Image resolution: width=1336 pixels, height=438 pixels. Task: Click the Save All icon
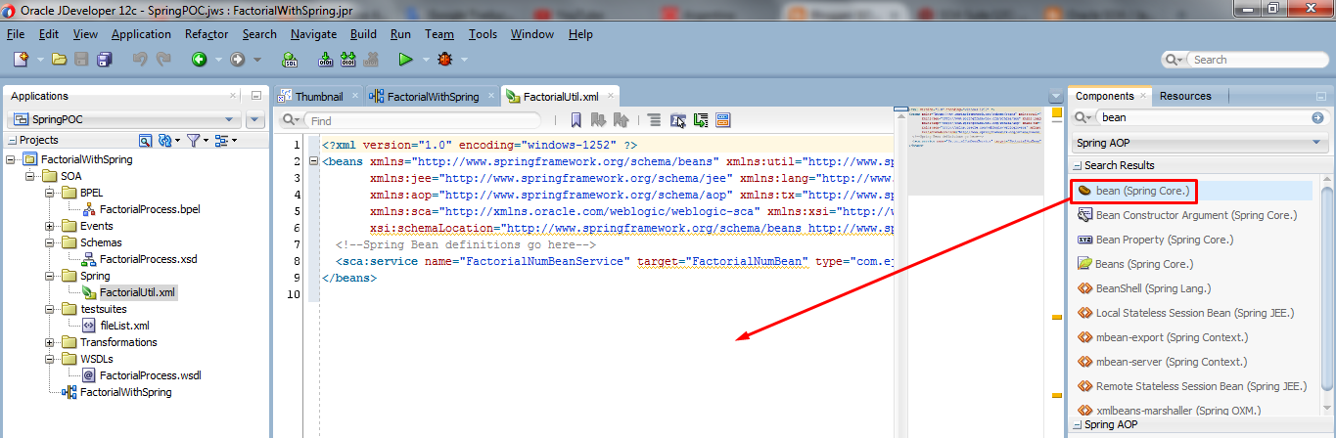(104, 60)
